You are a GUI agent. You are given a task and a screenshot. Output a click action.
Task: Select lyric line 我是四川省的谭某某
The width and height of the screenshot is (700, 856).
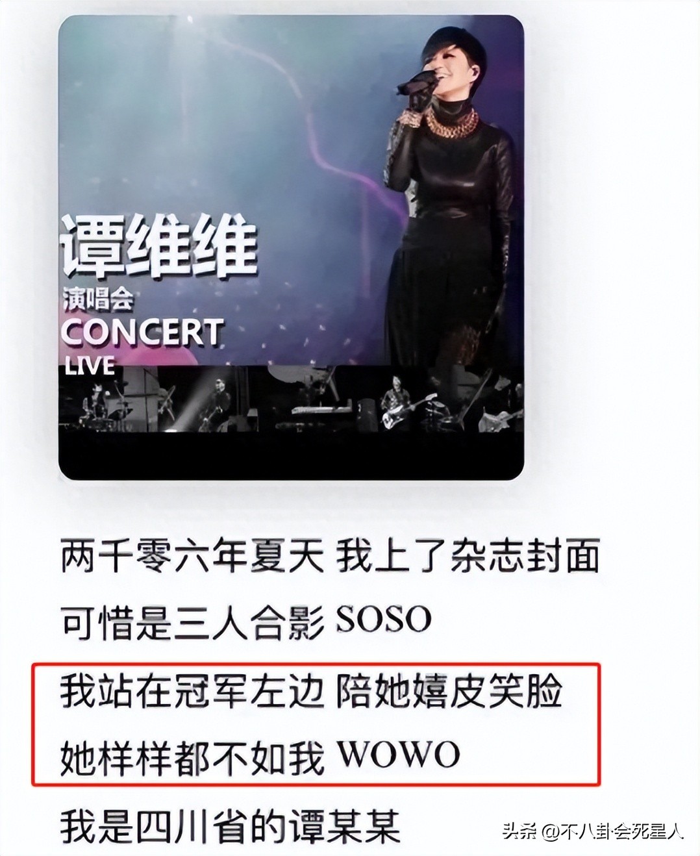pyautogui.click(x=231, y=825)
